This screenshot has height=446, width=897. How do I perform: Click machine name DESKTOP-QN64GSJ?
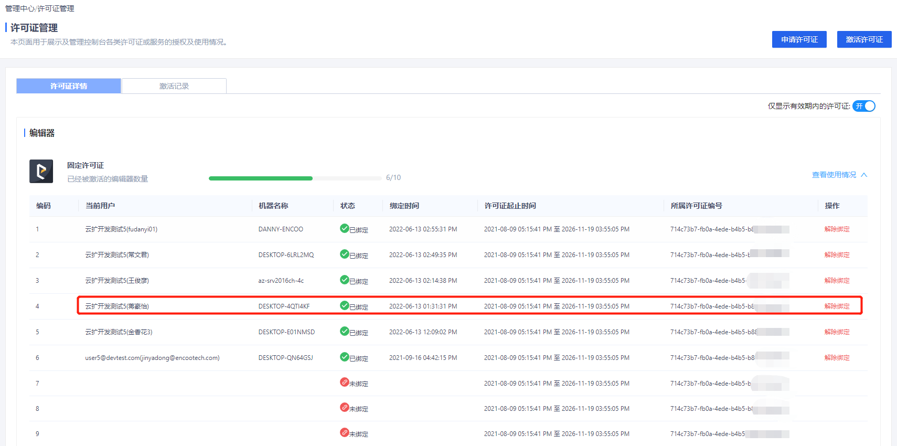tap(285, 358)
